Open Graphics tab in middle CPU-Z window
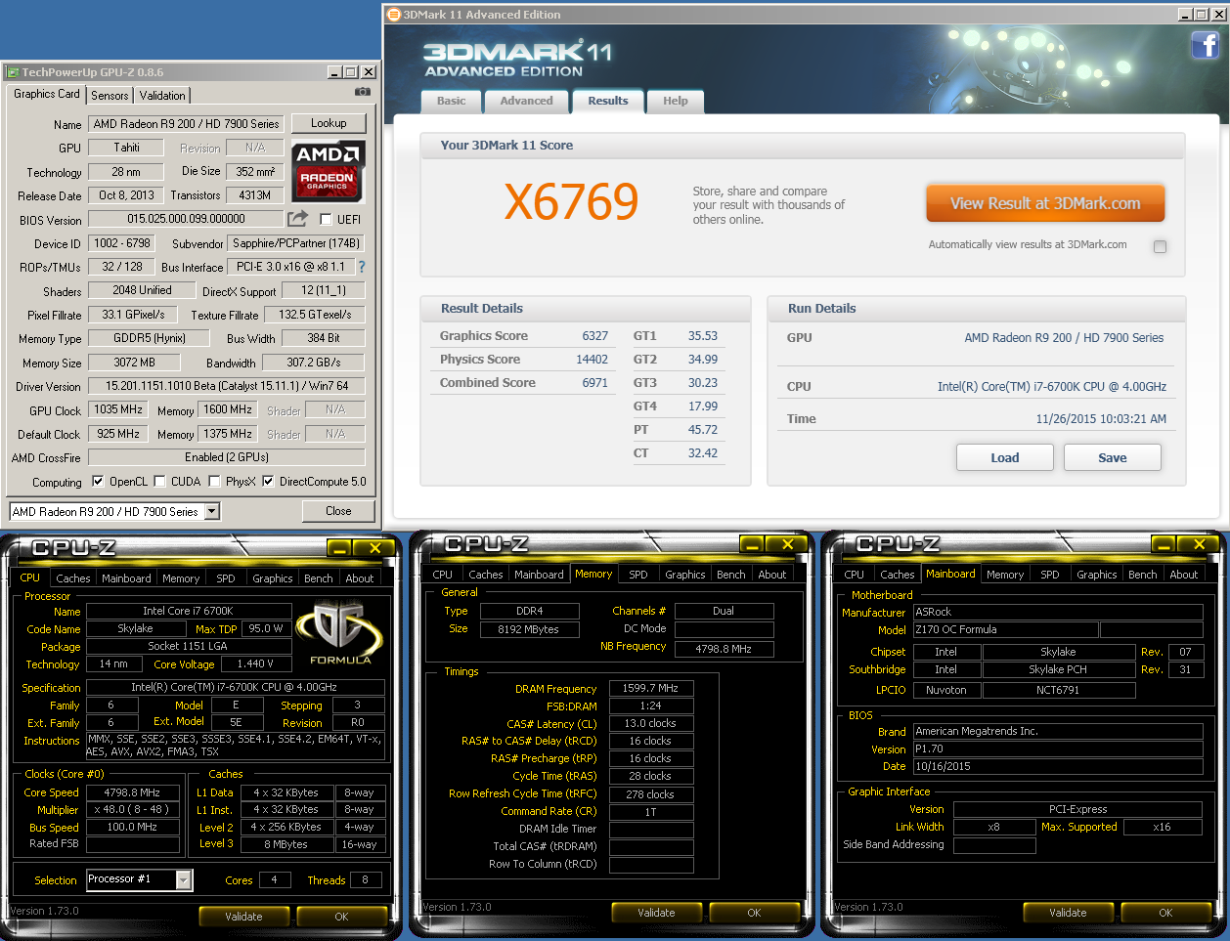1230x941 pixels. tap(685, 575)
